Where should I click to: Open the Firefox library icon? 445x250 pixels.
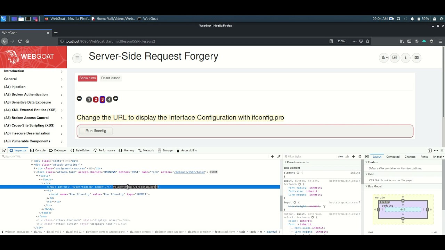point(402,41)
